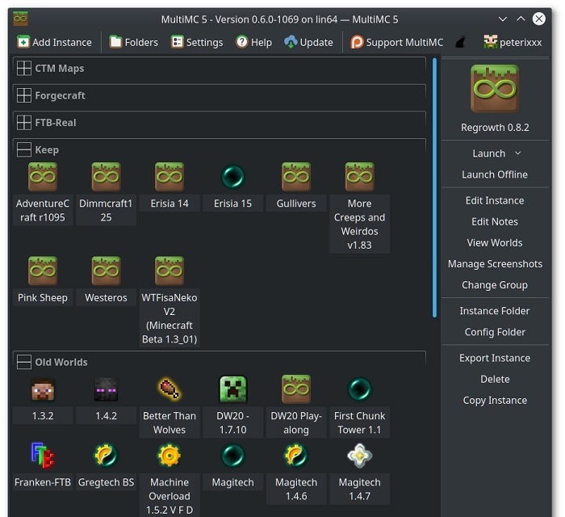Viewport: 565px width, 517px height.
Task: Open the Help toolbar item
Action: pos(253,42)
